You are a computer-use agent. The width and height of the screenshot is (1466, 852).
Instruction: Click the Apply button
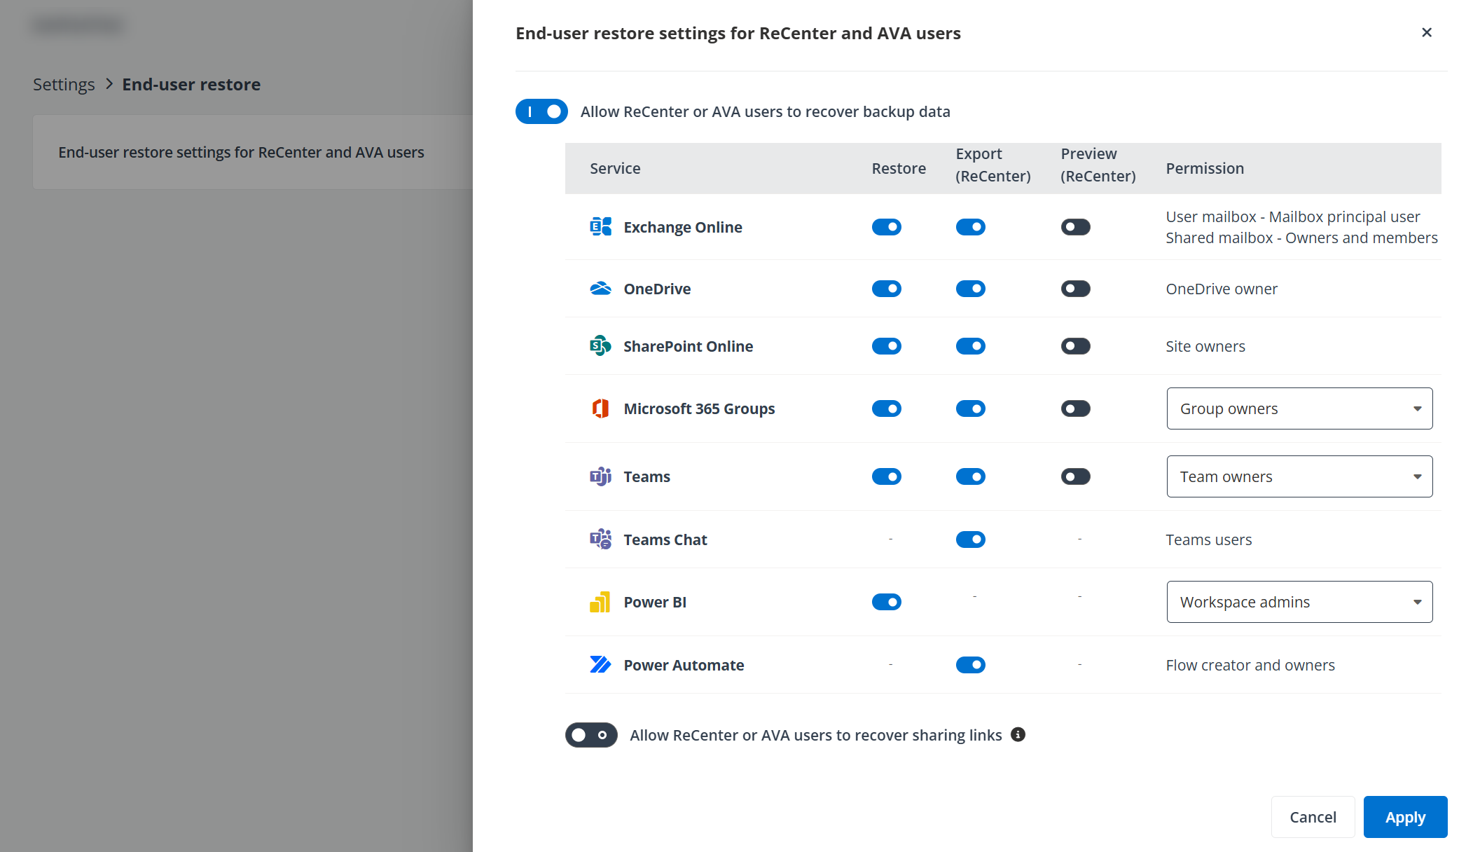click(1405, 816)
